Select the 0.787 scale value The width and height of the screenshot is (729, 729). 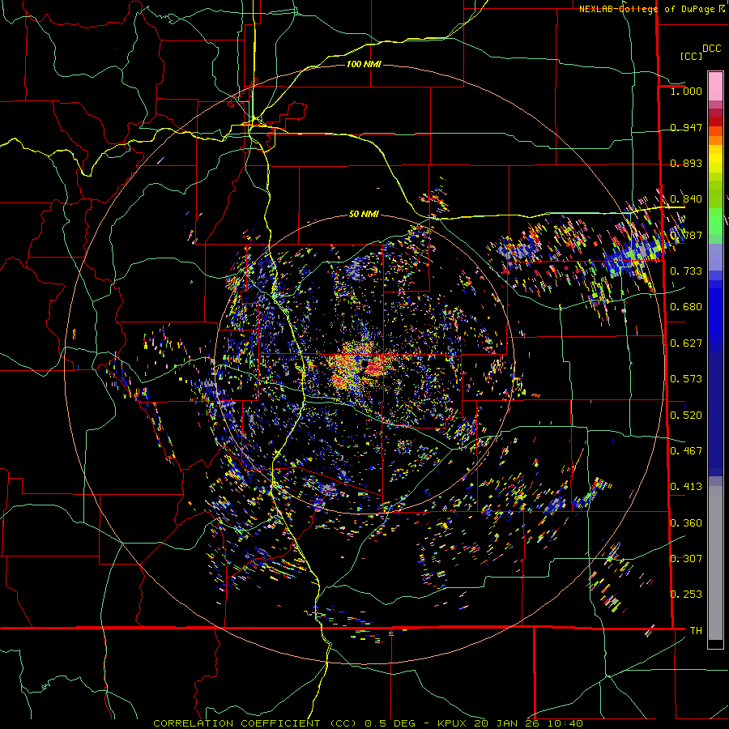pyautogui.click(x=686, y=235)
